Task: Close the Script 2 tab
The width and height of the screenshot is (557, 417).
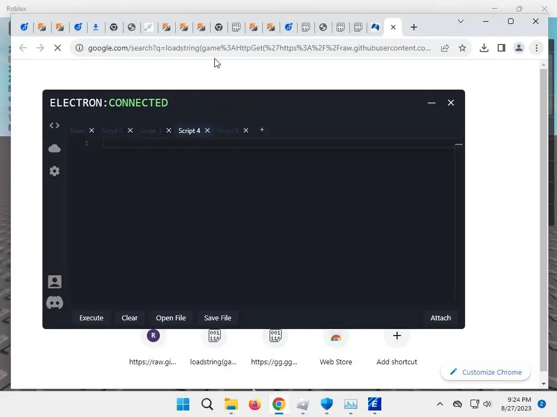Action: tap(131, 130)
